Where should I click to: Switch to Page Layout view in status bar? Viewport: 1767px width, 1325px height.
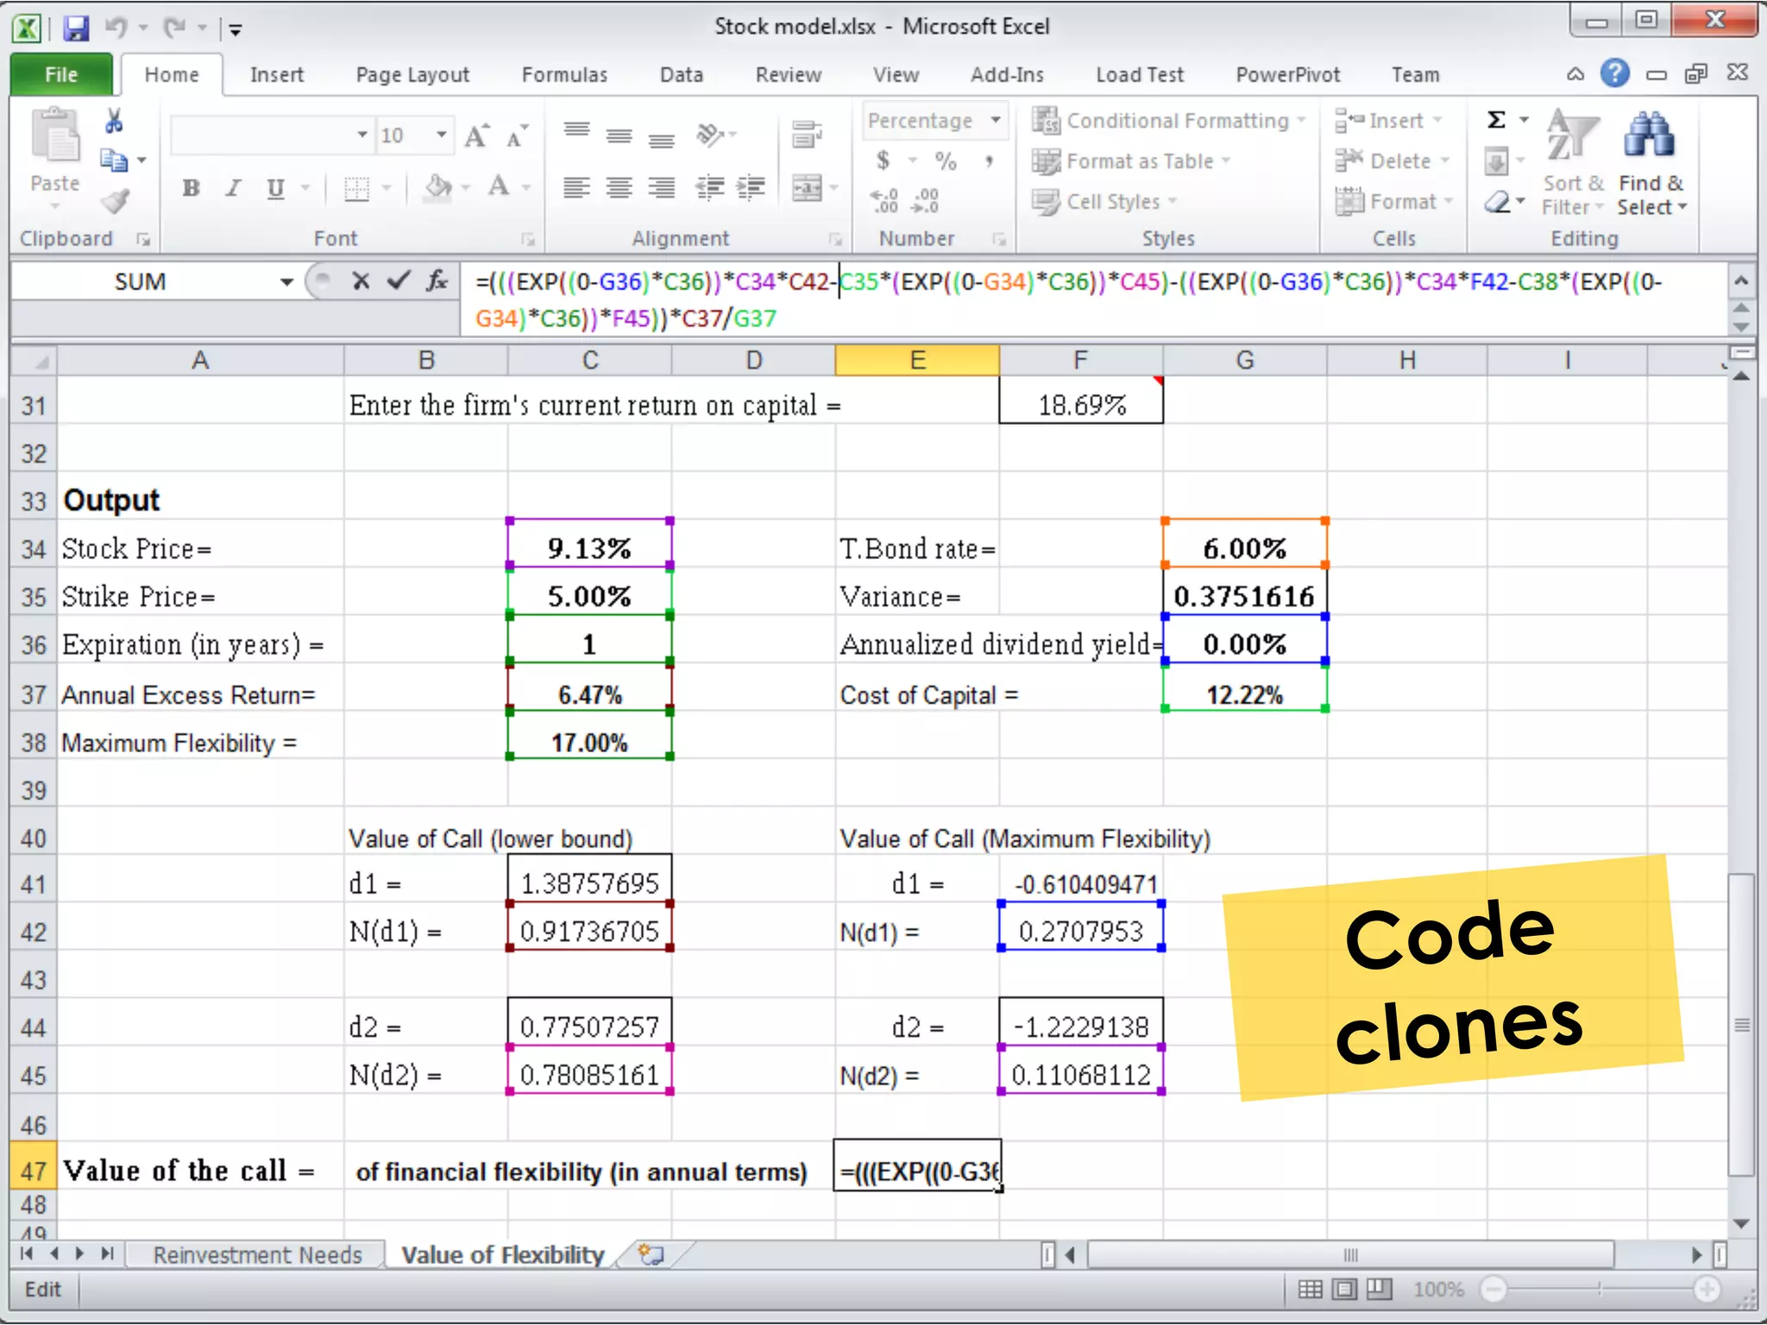point(1344,1289)
